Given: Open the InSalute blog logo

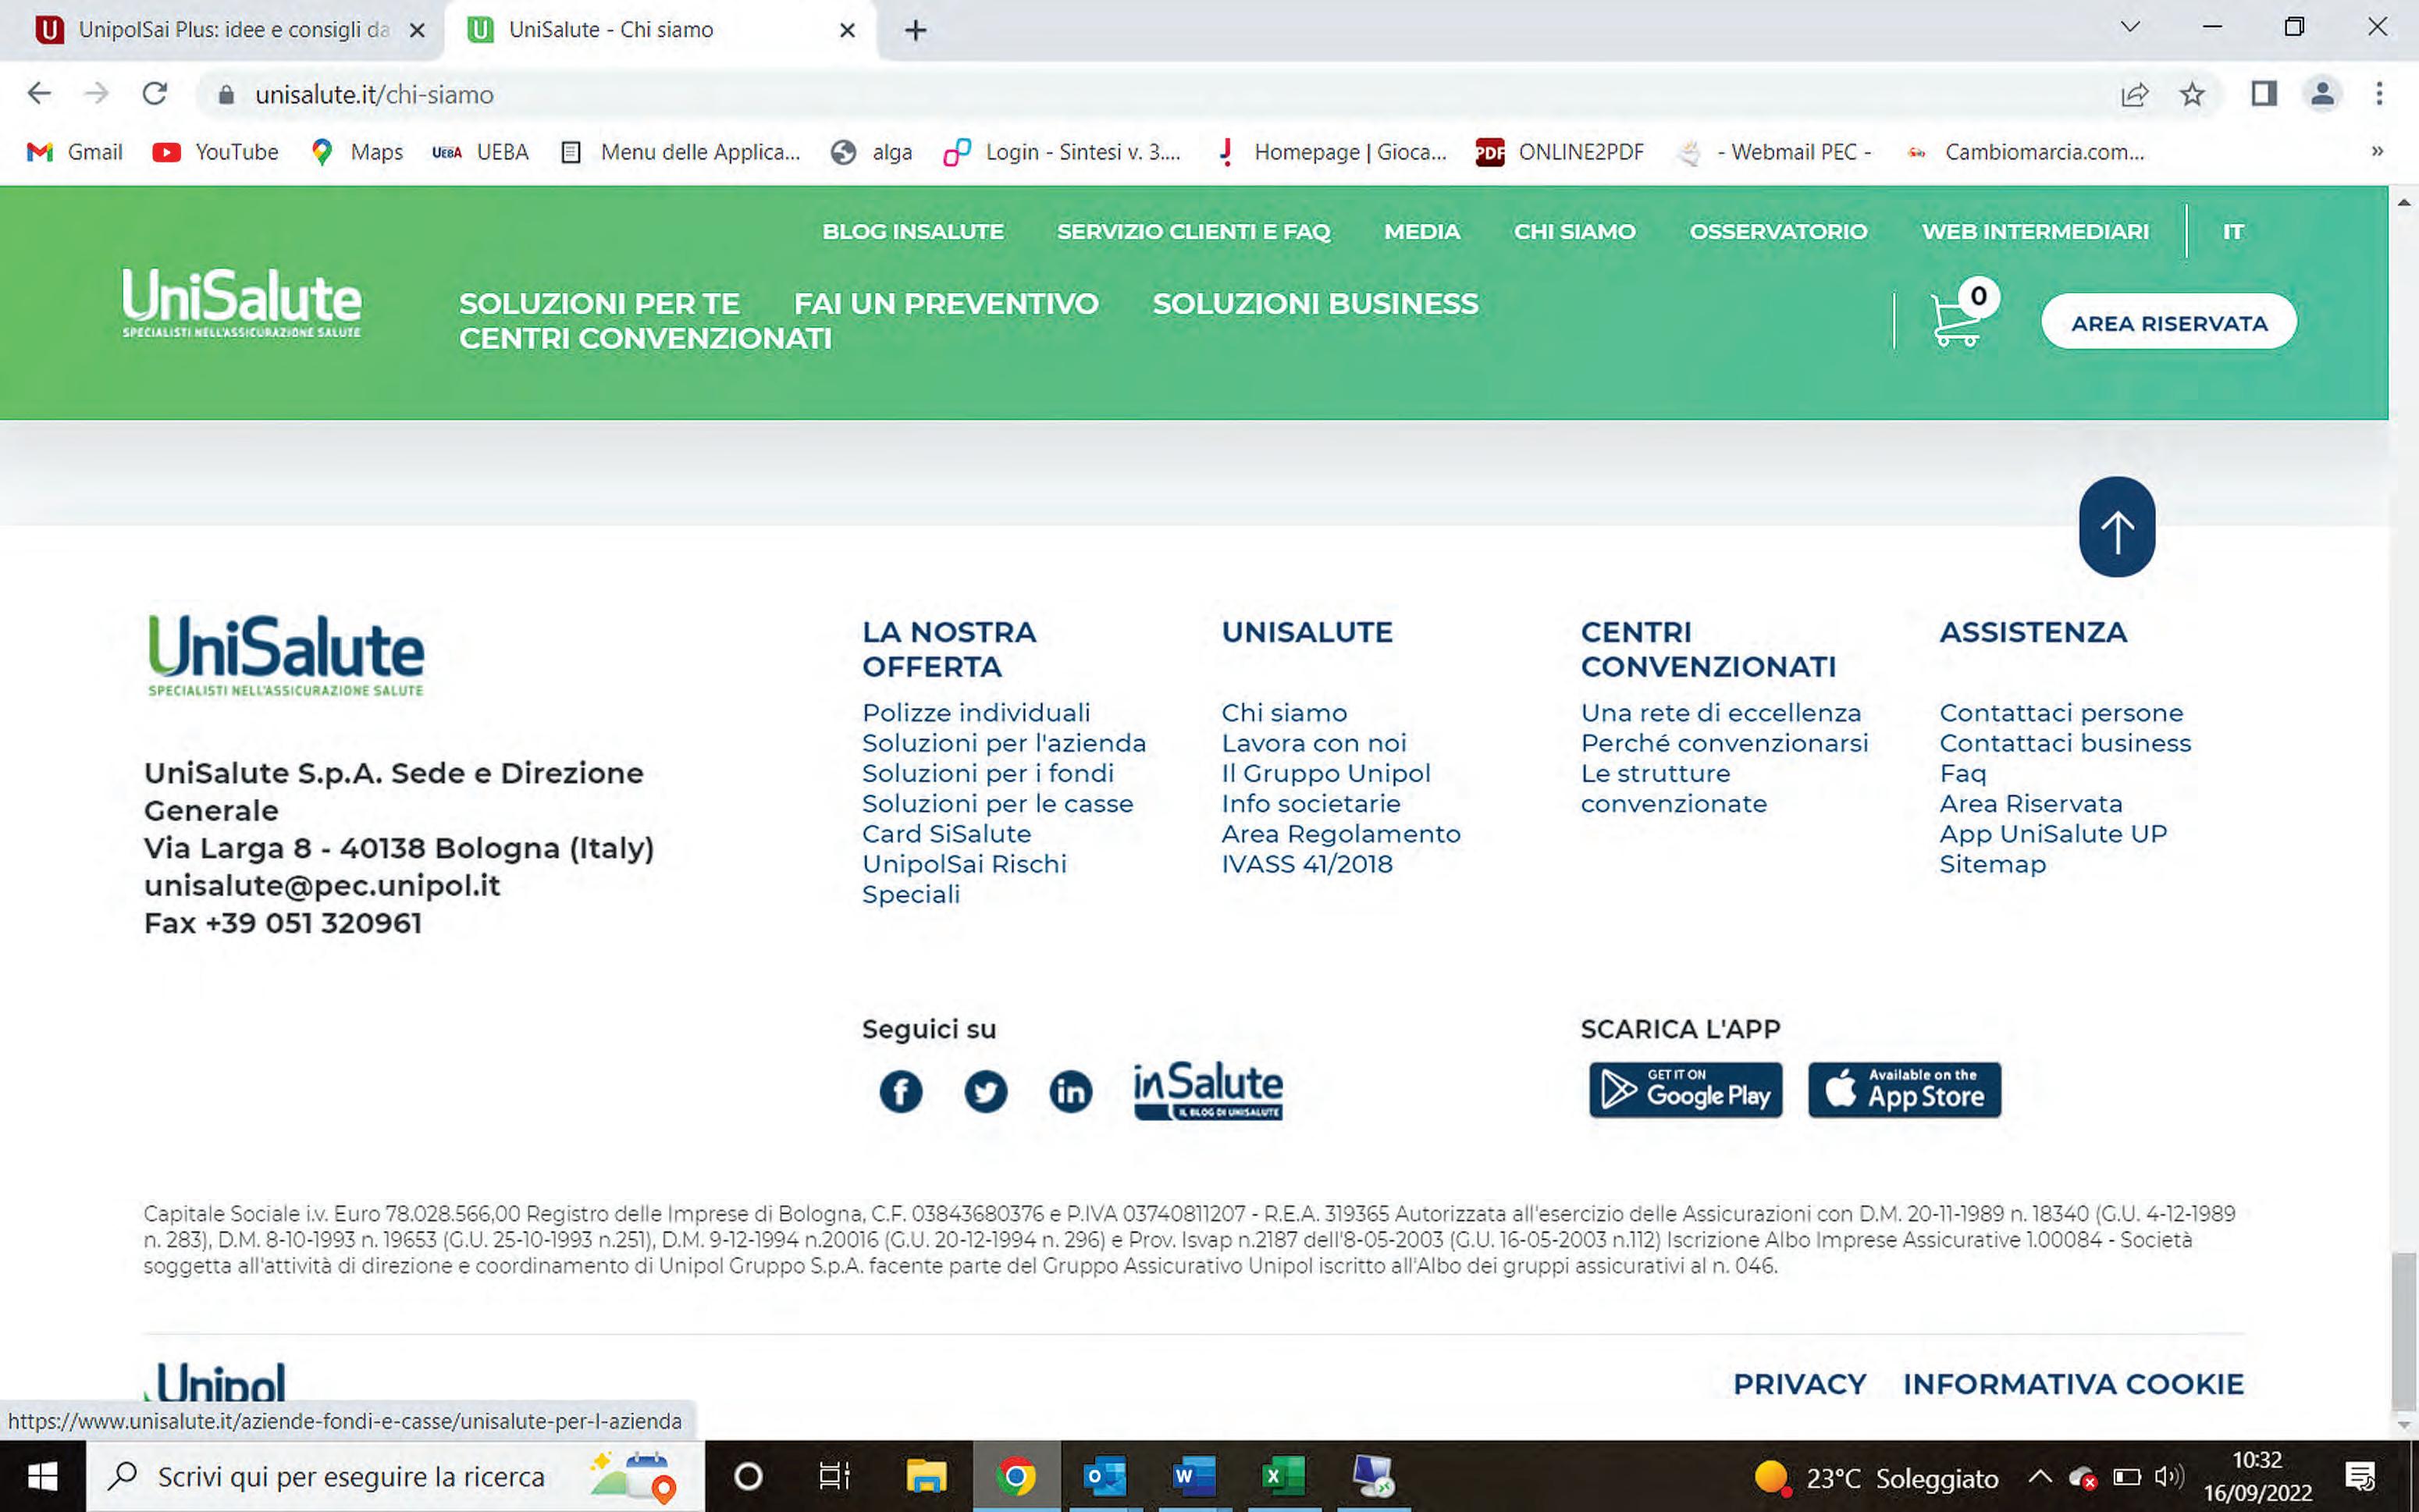Looking at the screenshot, I should tap(1207, 1091).
